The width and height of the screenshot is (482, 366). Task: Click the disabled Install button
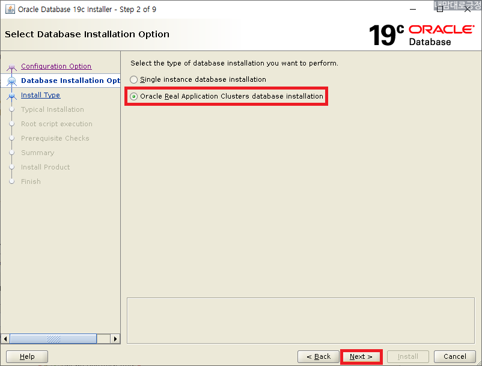pos(408,356)
